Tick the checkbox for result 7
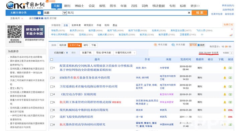 click(x=52, y=117)
